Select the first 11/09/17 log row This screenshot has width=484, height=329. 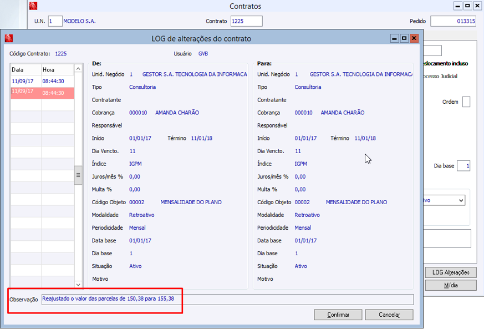[x=42, y=81]
